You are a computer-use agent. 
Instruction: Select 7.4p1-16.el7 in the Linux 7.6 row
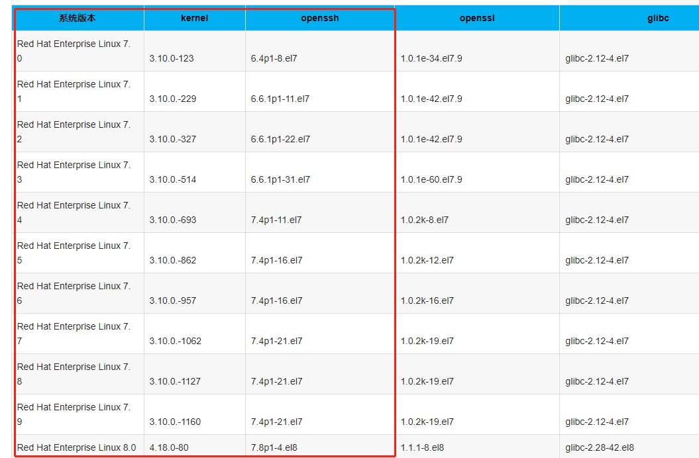click(276, 300)
